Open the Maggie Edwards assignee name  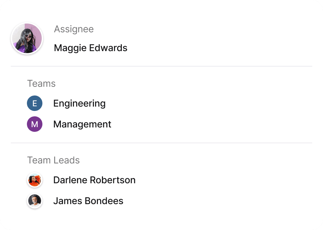point(91,48)
